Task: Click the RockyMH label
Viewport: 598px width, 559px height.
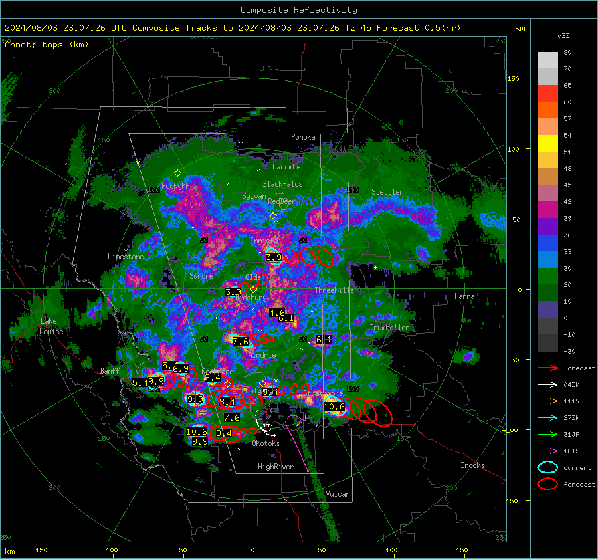Action: pos(175,186)
